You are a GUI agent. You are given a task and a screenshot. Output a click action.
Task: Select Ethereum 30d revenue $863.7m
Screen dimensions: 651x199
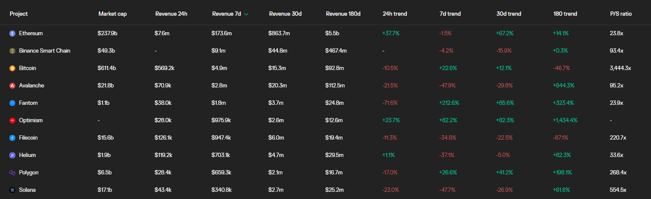(279, 33)
